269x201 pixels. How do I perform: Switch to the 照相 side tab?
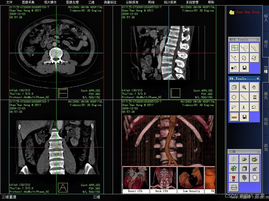(x=266, y=122)
